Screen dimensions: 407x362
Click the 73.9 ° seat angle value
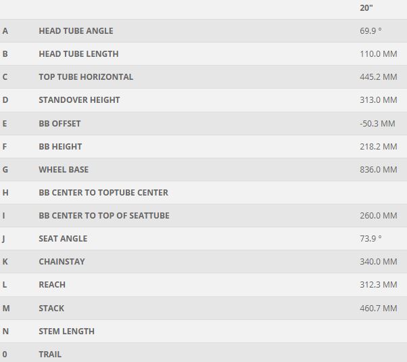(x=370, y=239)
